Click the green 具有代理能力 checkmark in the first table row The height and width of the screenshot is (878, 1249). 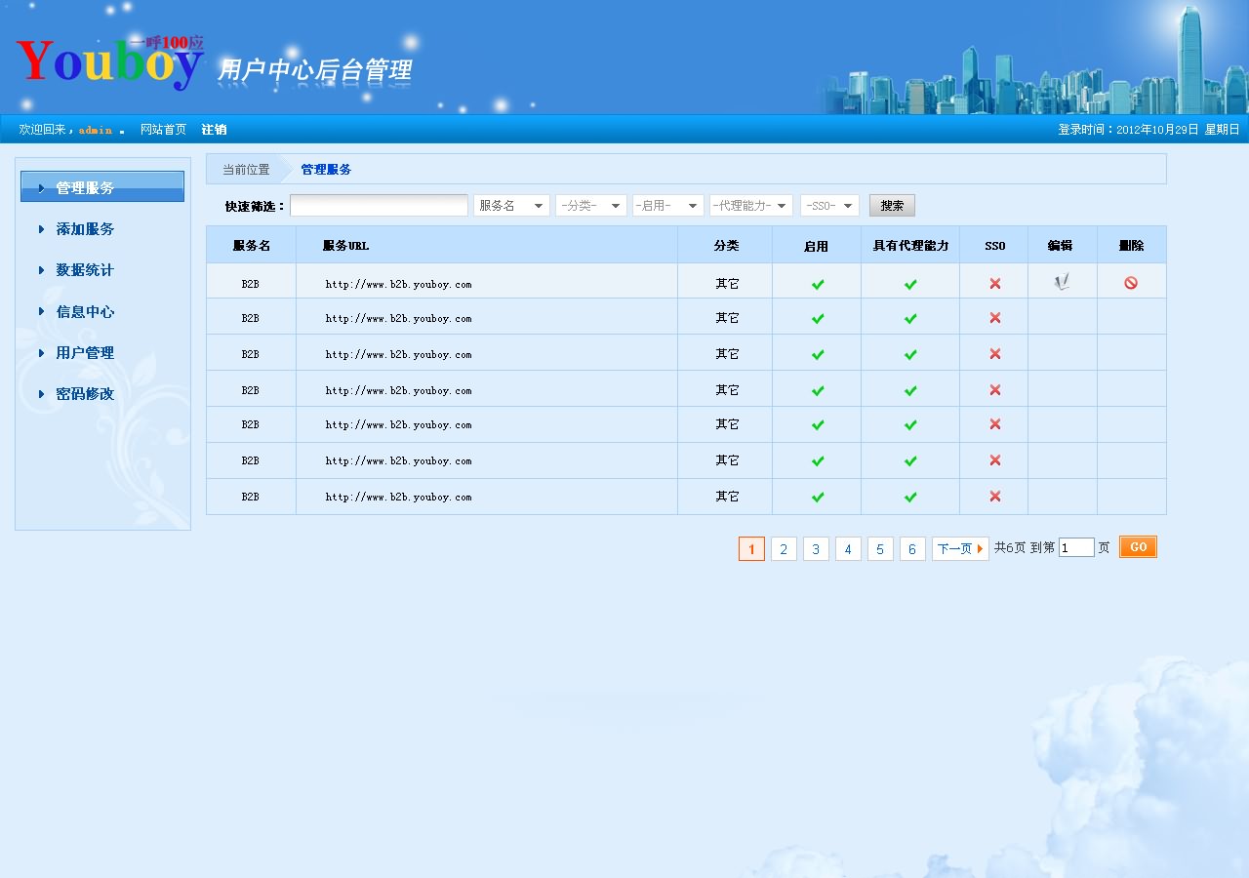(910, 284)
